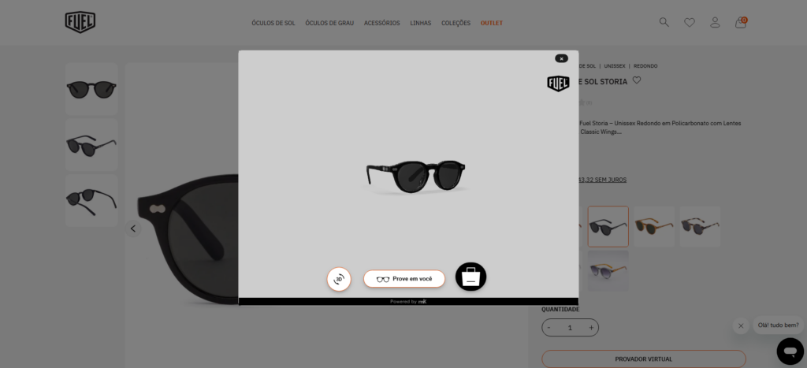Open the Outlet menu item
Viewport: 807px width, 368px height.
(x=492, y=23)
